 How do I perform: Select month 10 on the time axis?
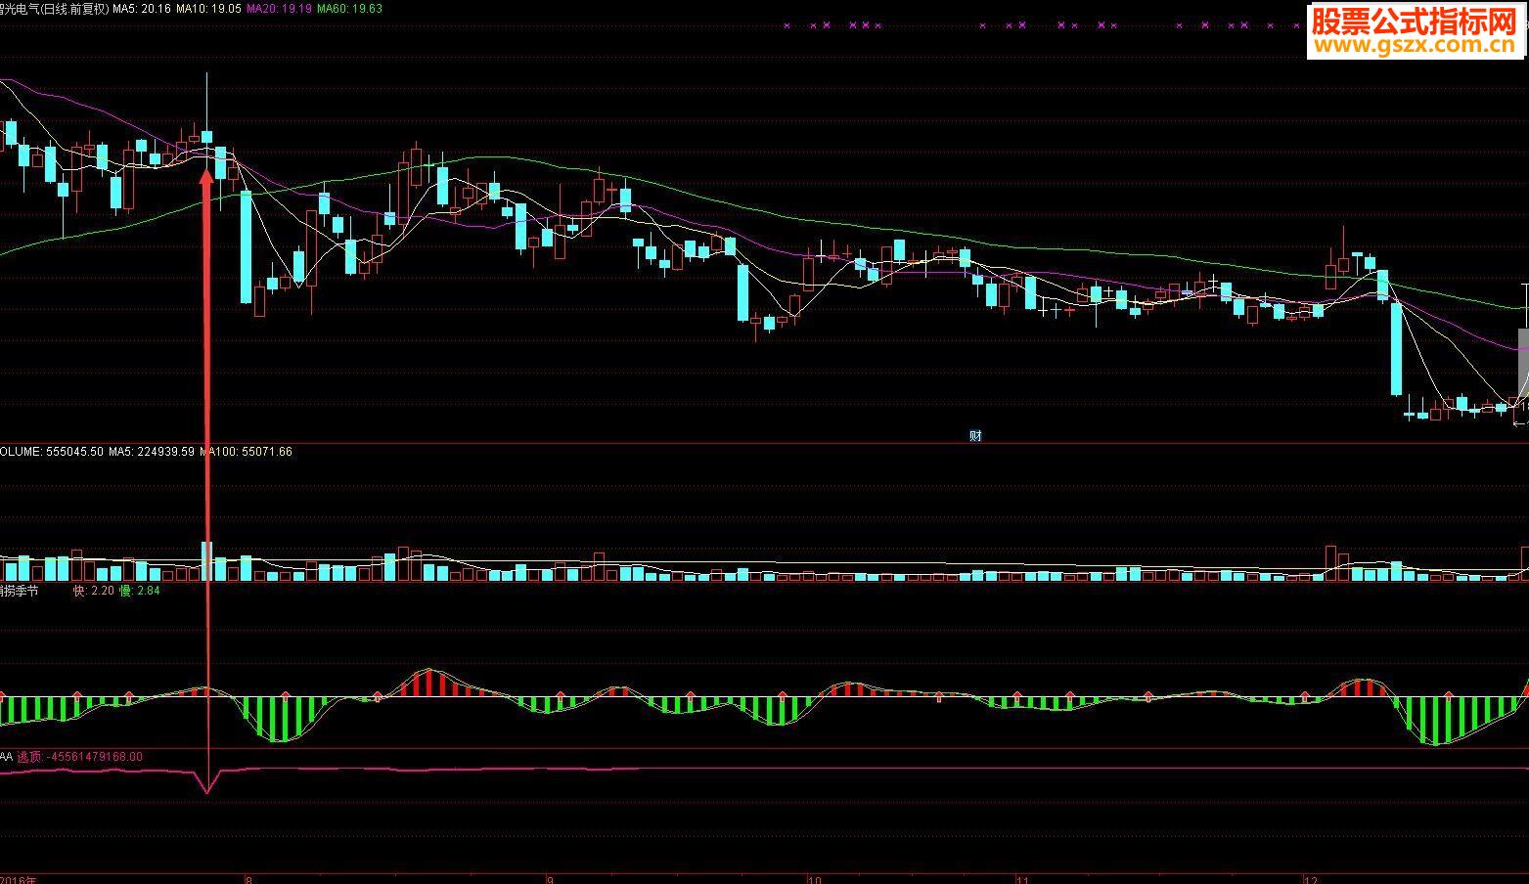click(x=814, y=878)
